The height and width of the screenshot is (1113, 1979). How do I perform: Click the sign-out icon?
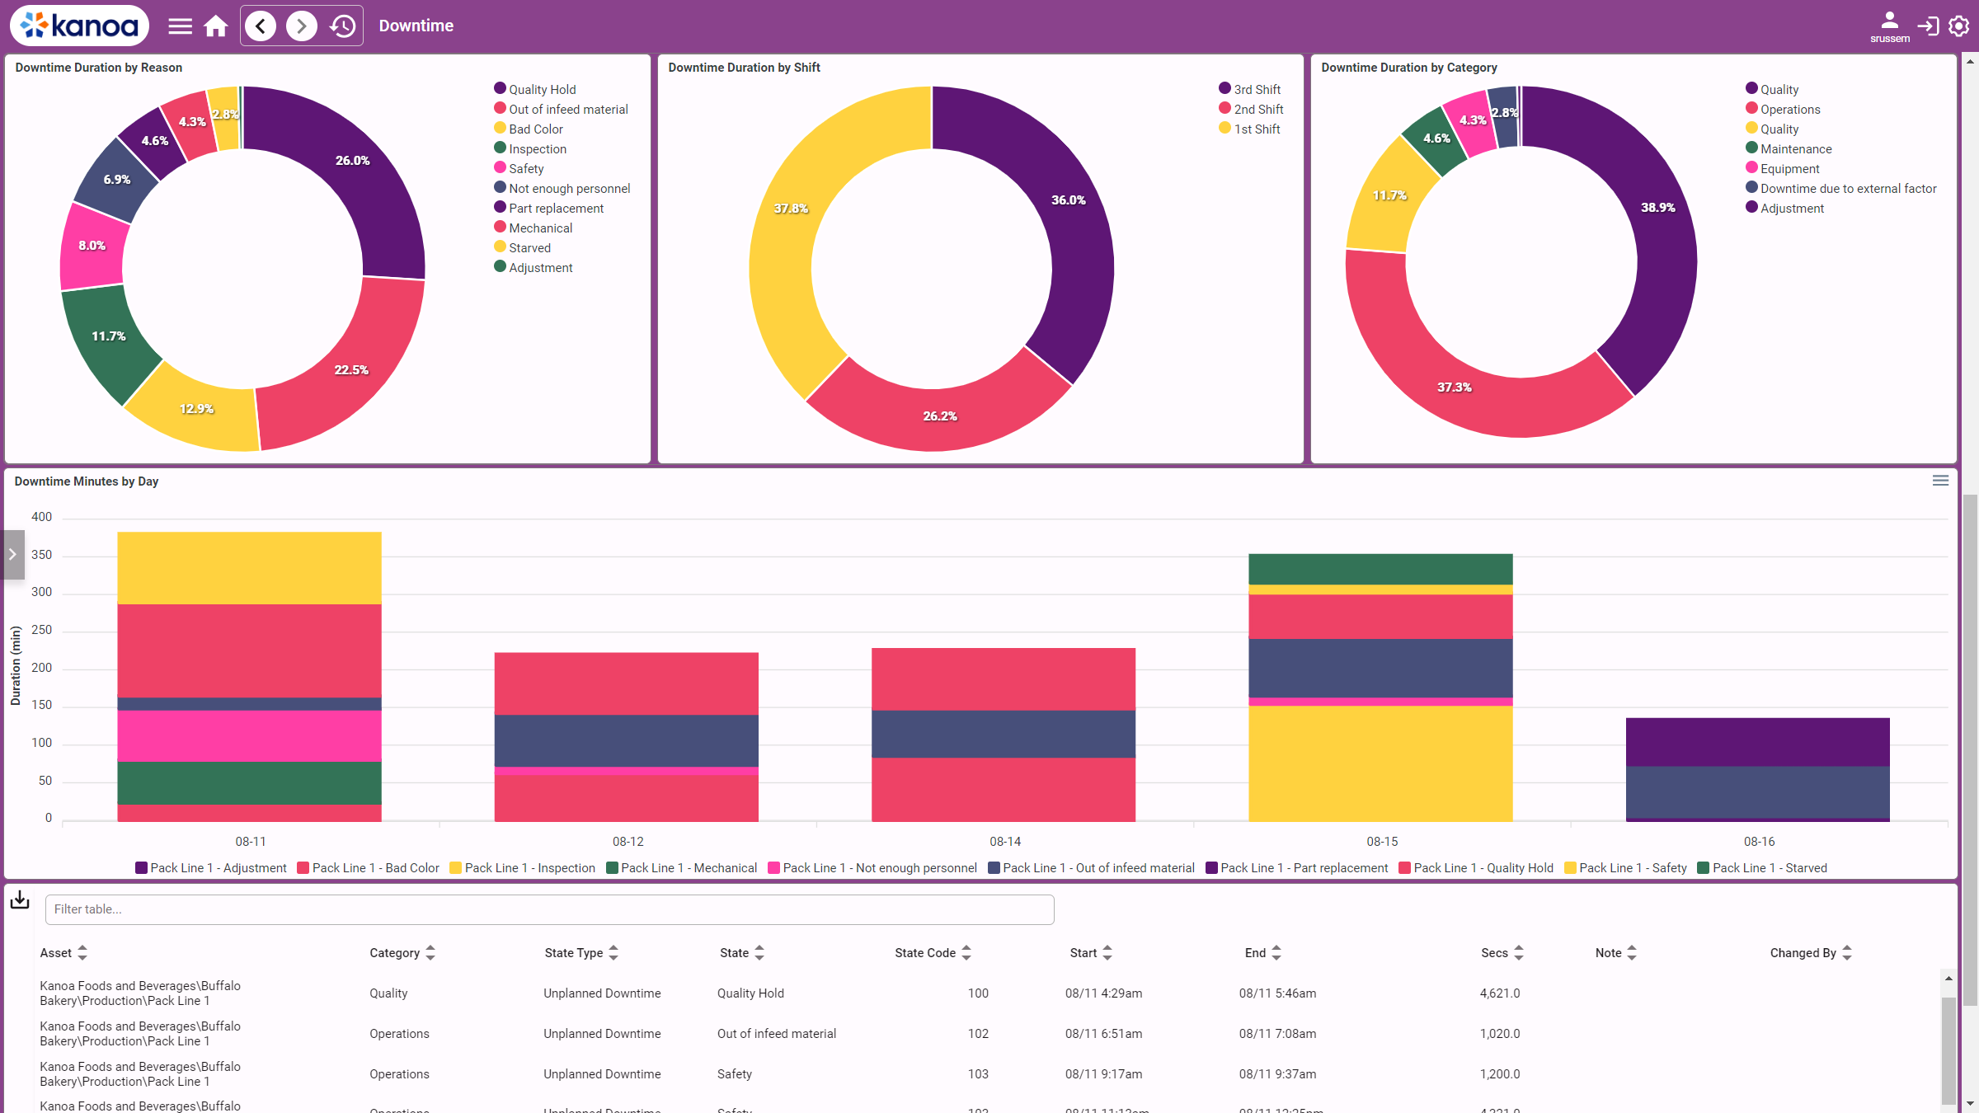[1928, 26]
